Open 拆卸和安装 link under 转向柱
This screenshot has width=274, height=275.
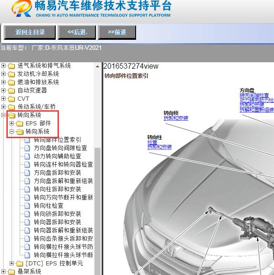pos(159,147)
